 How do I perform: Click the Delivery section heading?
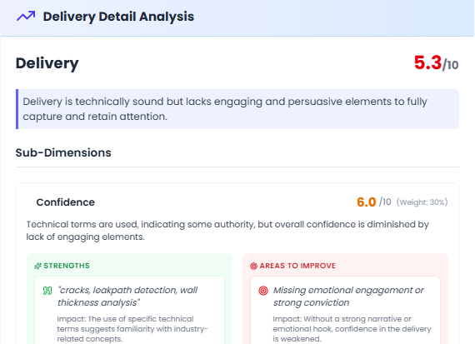point(47,63)
